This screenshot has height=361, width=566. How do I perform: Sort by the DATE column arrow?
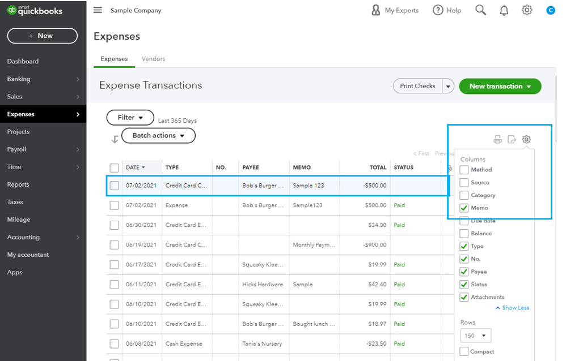click(x=143, y=167)
